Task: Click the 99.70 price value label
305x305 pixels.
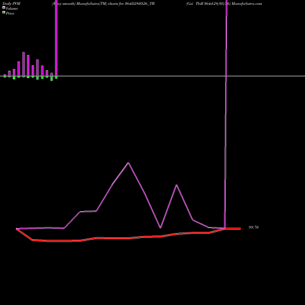Action: 254,228
